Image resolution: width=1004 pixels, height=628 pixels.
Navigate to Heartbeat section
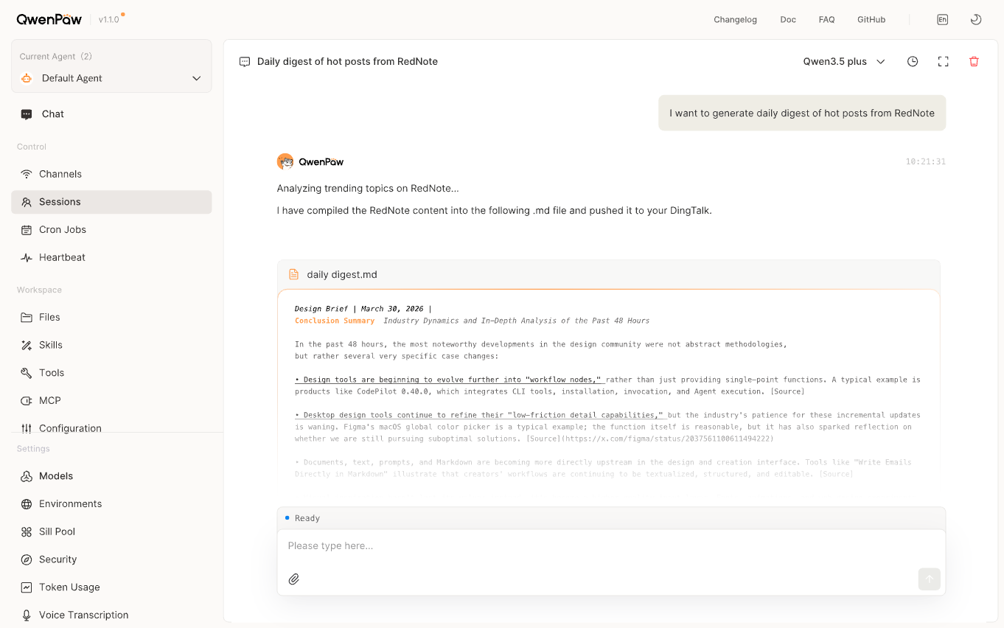(111, 258)
